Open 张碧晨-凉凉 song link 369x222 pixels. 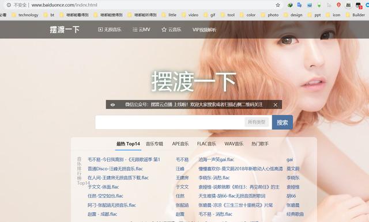(x=236, y=205)
